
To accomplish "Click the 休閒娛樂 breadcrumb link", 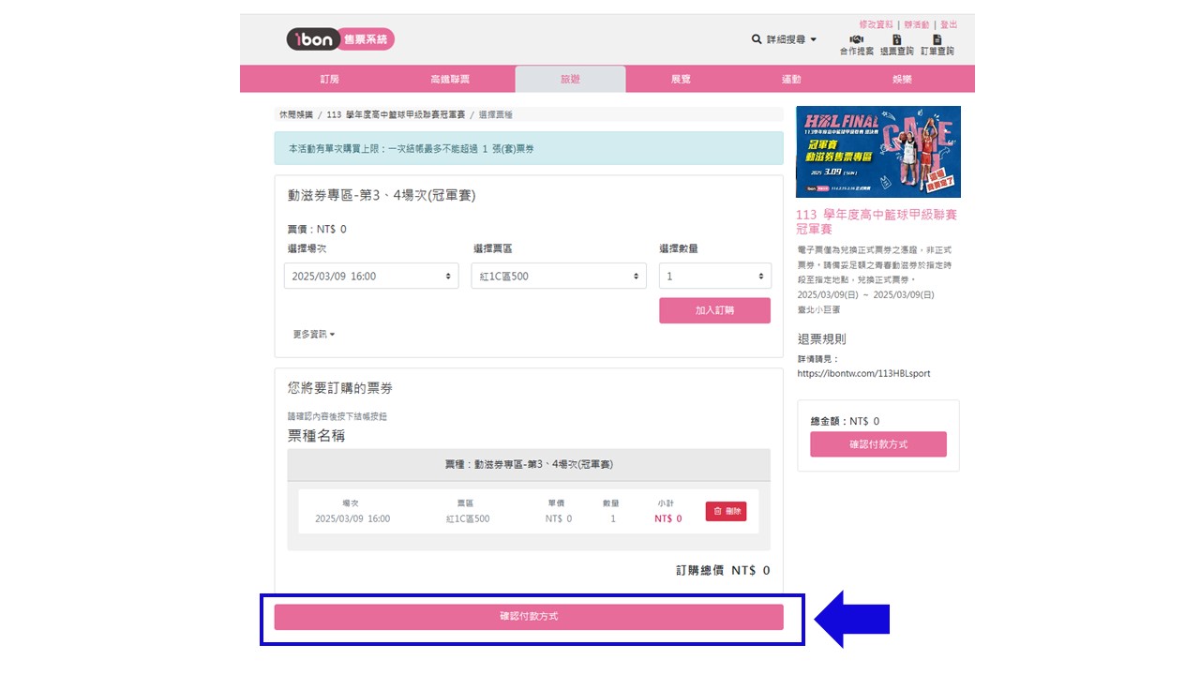I will 294,114.
